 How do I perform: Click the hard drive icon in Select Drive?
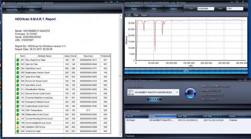pyautogui.click(x=131, y=92)
